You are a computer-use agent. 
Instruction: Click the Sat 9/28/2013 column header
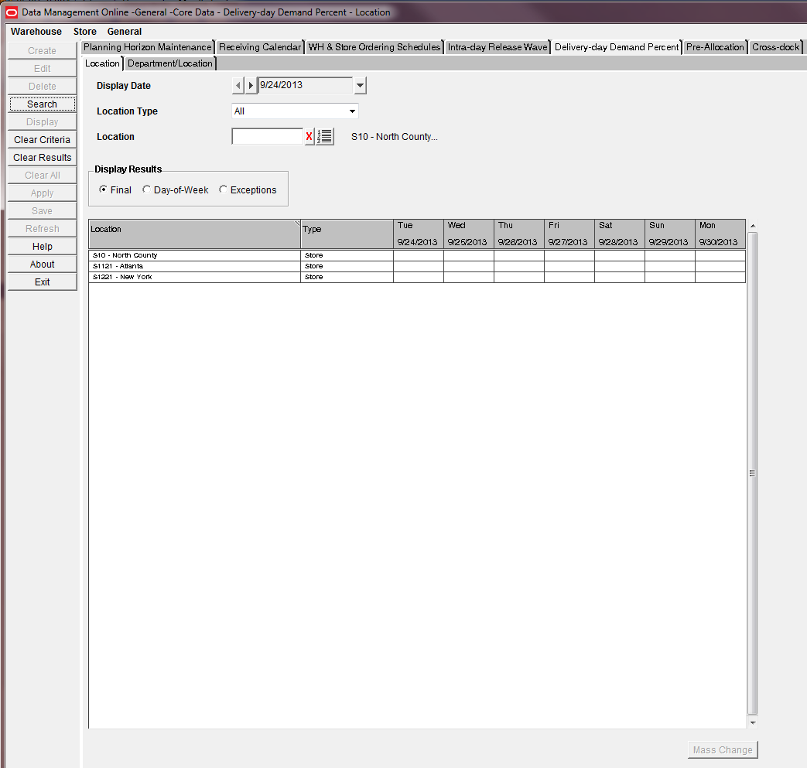[x=620, y=234]
